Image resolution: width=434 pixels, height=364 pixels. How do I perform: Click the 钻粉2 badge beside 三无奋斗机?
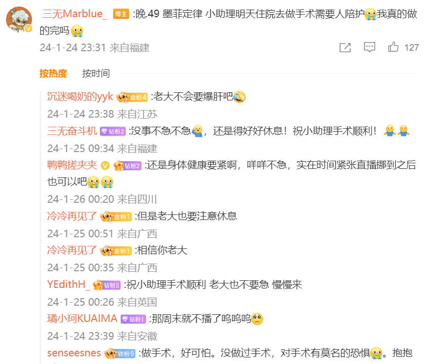click(113, 131)
